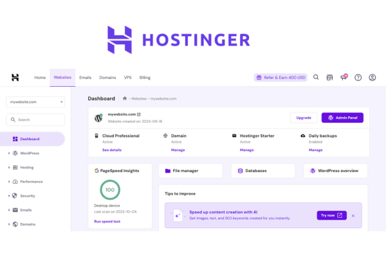
Task: Dismiss the AI content tip banner
Action: click(x=353, y=216)
